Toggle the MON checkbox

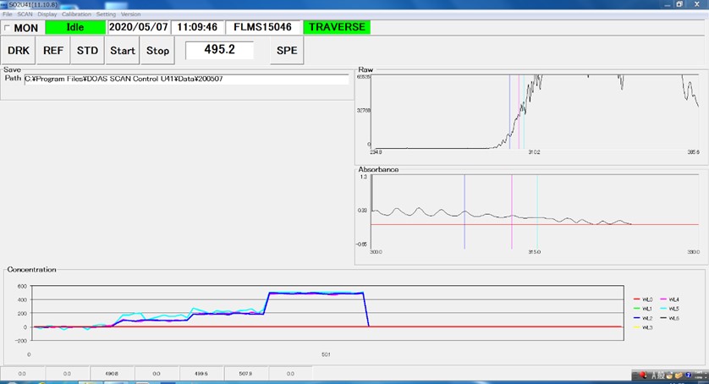[8, 28]
